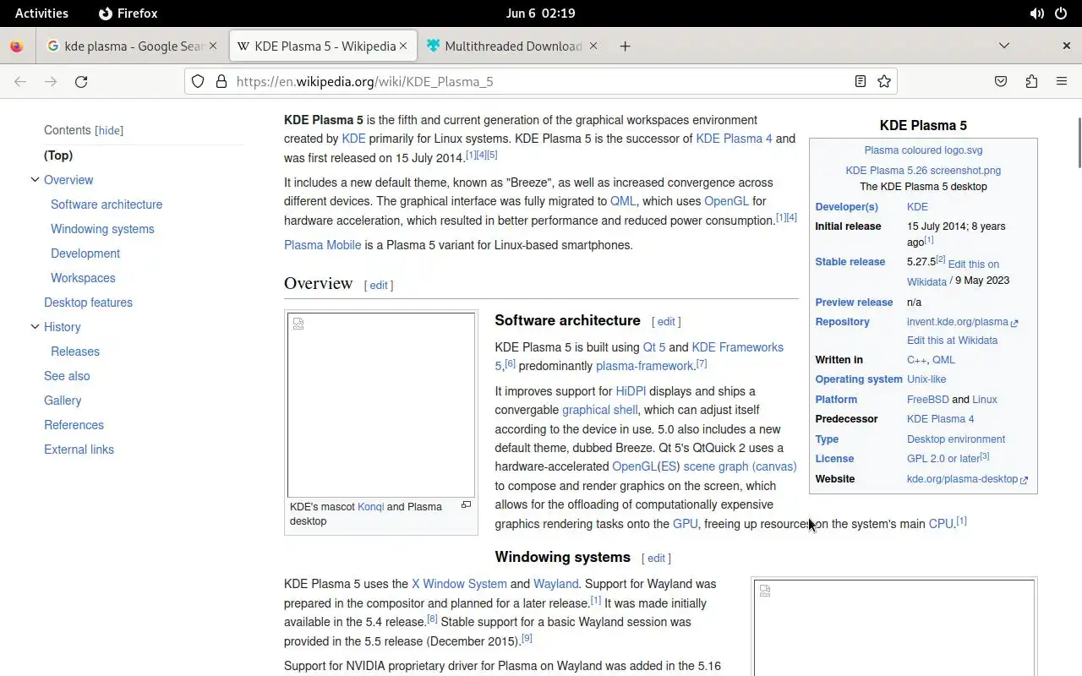Open the graphical shell link

[x=600, y=410]
